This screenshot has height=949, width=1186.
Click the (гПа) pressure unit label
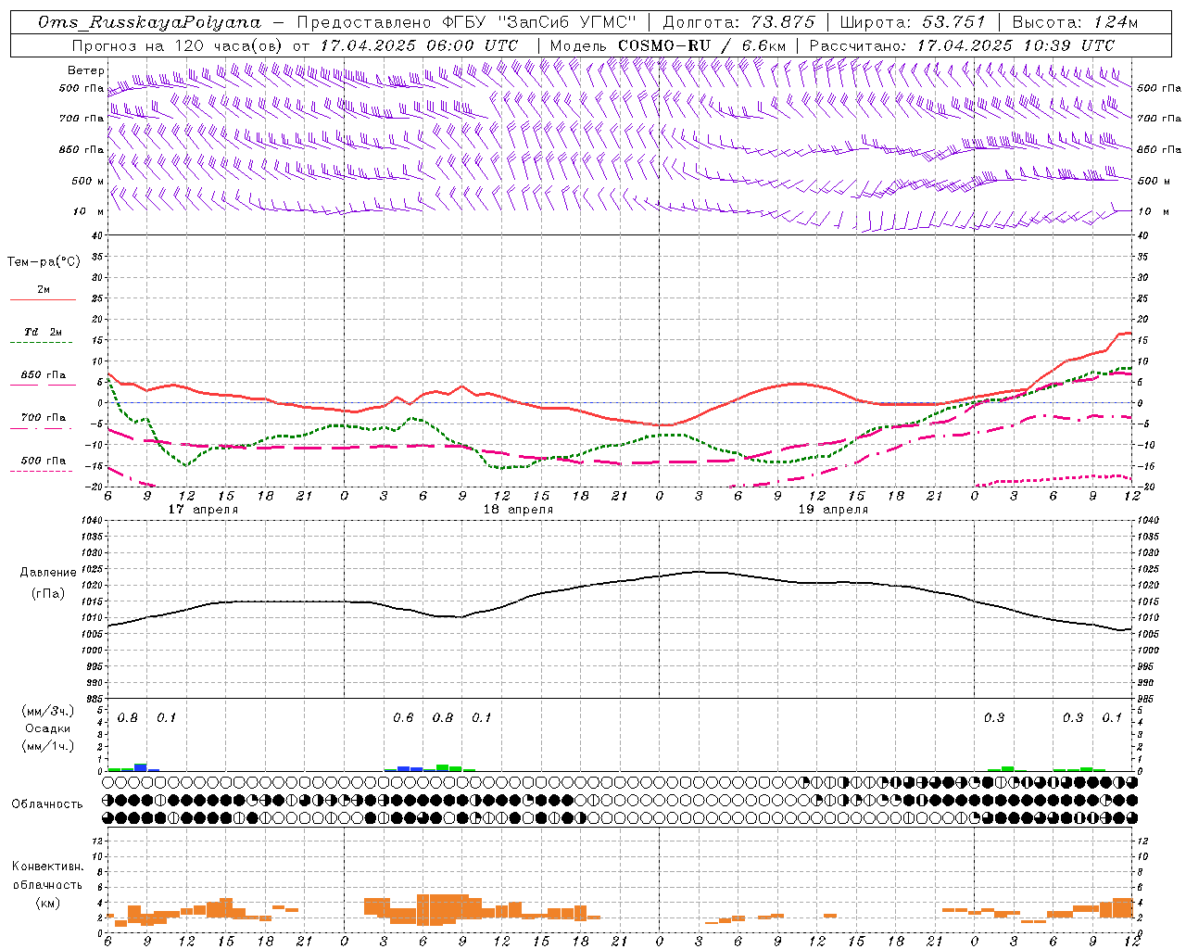click(48, 593)
